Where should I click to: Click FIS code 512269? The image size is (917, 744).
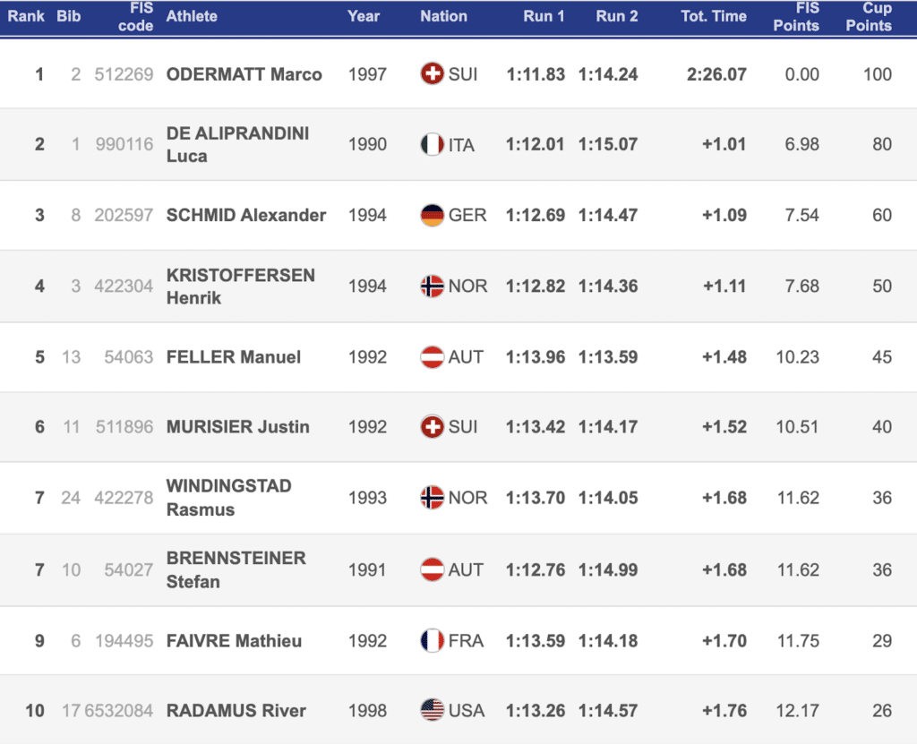click(124, 74)
